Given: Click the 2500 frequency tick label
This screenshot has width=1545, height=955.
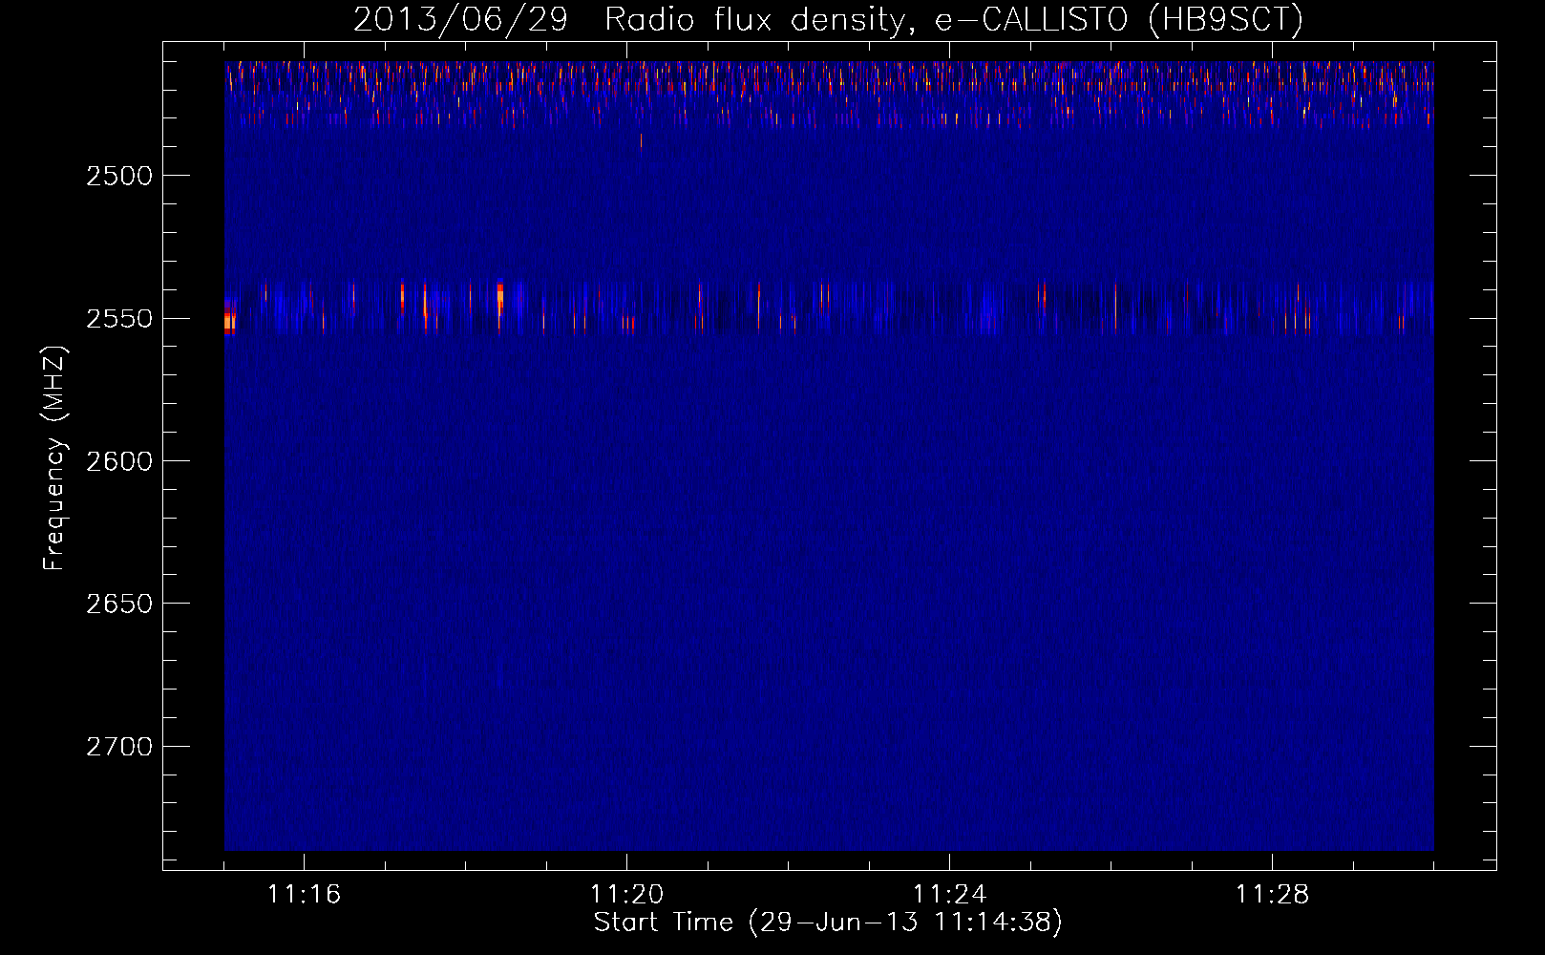Looking at the screenshot, I should pos(118,176).
